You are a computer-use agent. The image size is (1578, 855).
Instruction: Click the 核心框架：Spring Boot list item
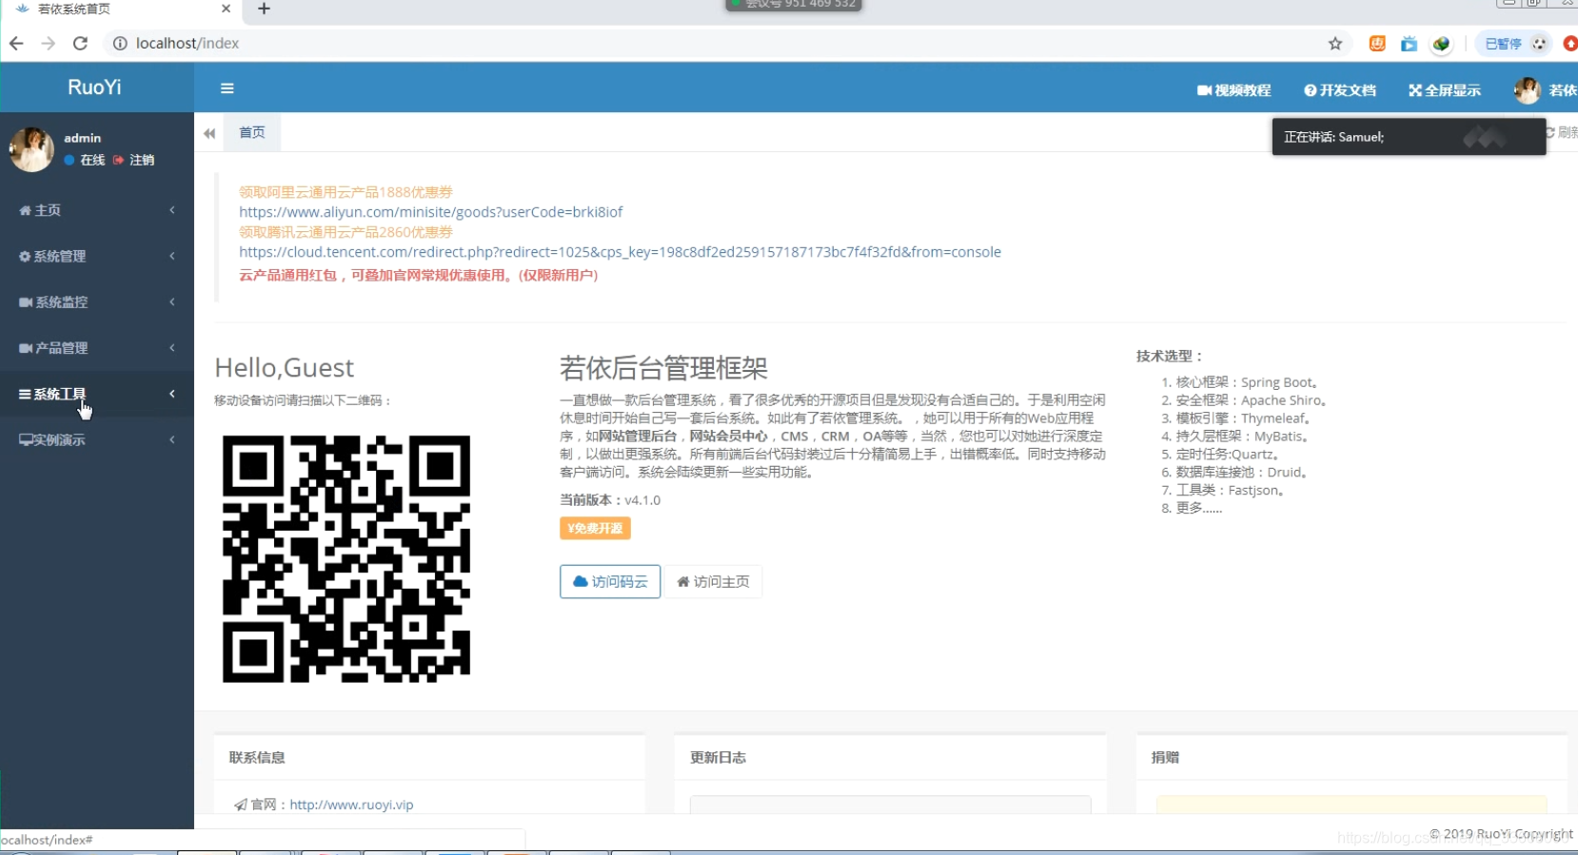coord(1248,382)
